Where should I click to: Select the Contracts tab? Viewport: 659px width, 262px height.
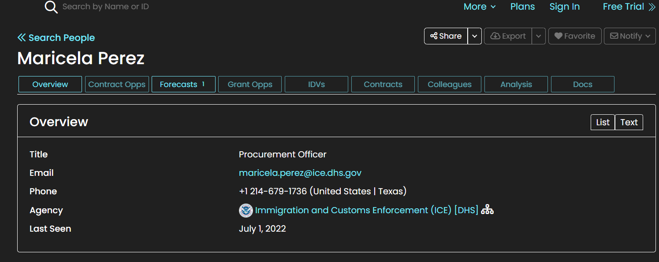[383, 84]
